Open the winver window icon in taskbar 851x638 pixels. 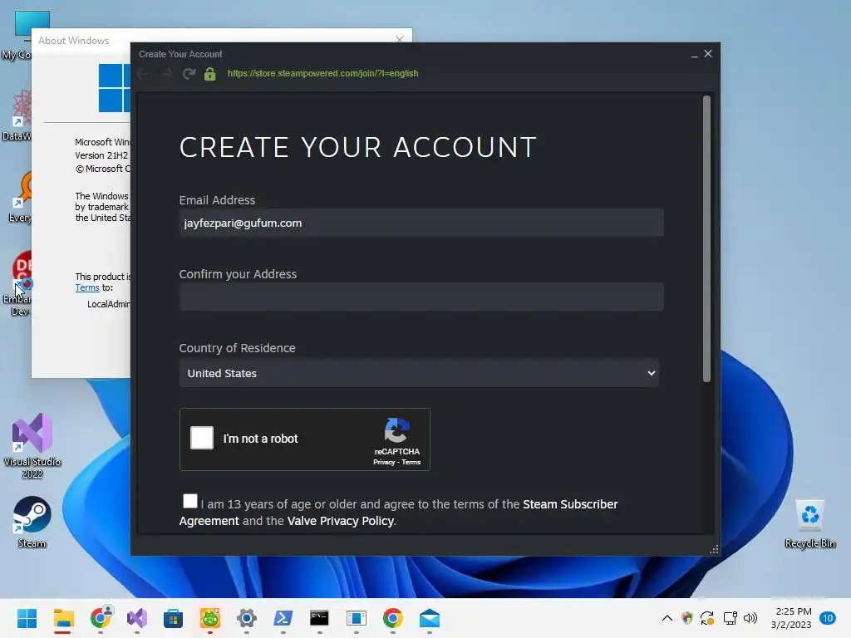(x=356, y=618)
